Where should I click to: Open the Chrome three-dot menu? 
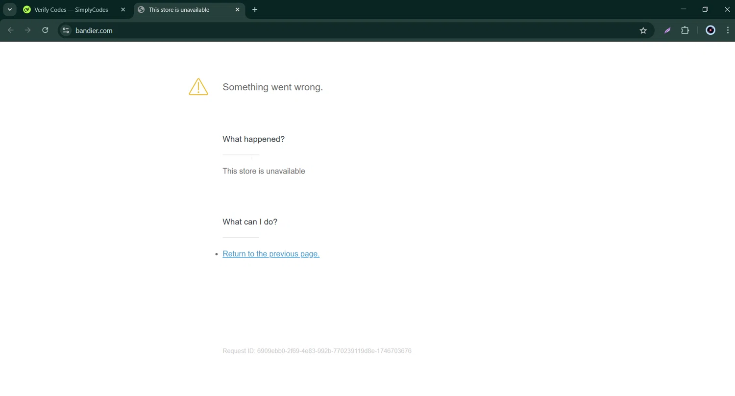pyautogui.click(x=728, y=30)
